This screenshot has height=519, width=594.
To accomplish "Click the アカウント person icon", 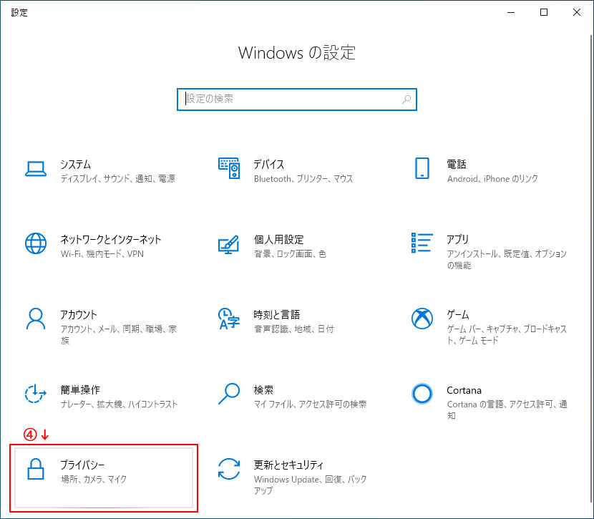I will 36,319.
